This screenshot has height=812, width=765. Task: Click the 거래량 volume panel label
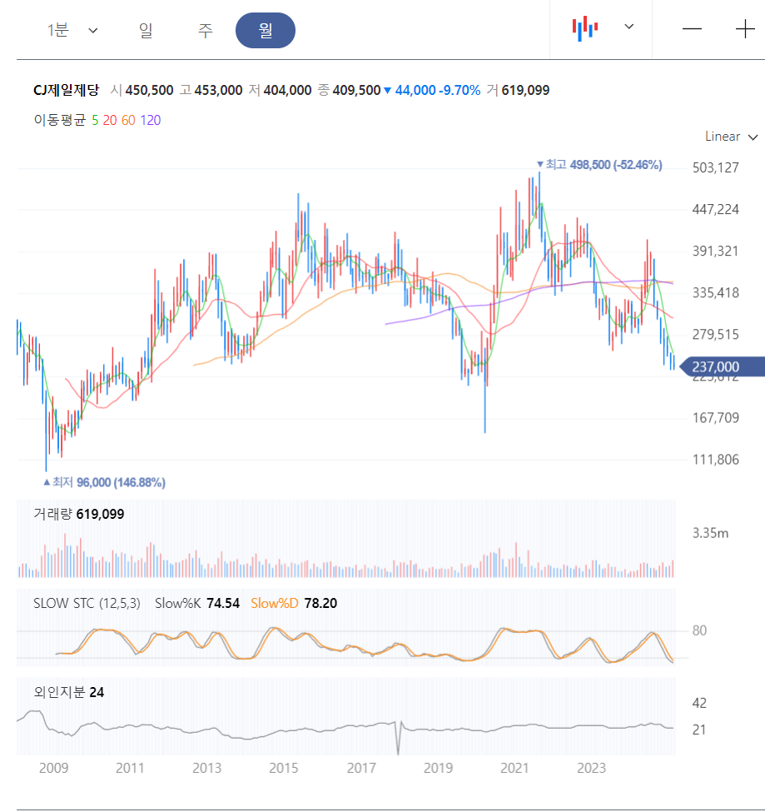click(52, 514)
